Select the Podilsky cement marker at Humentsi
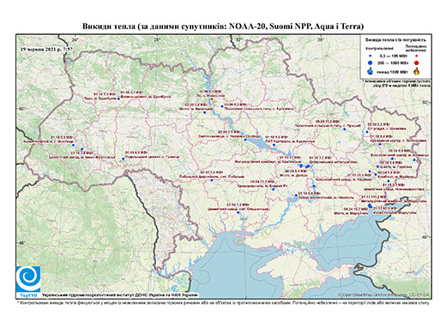The height and width of the screenshot is (315, 446). click(x=123, y=159)
